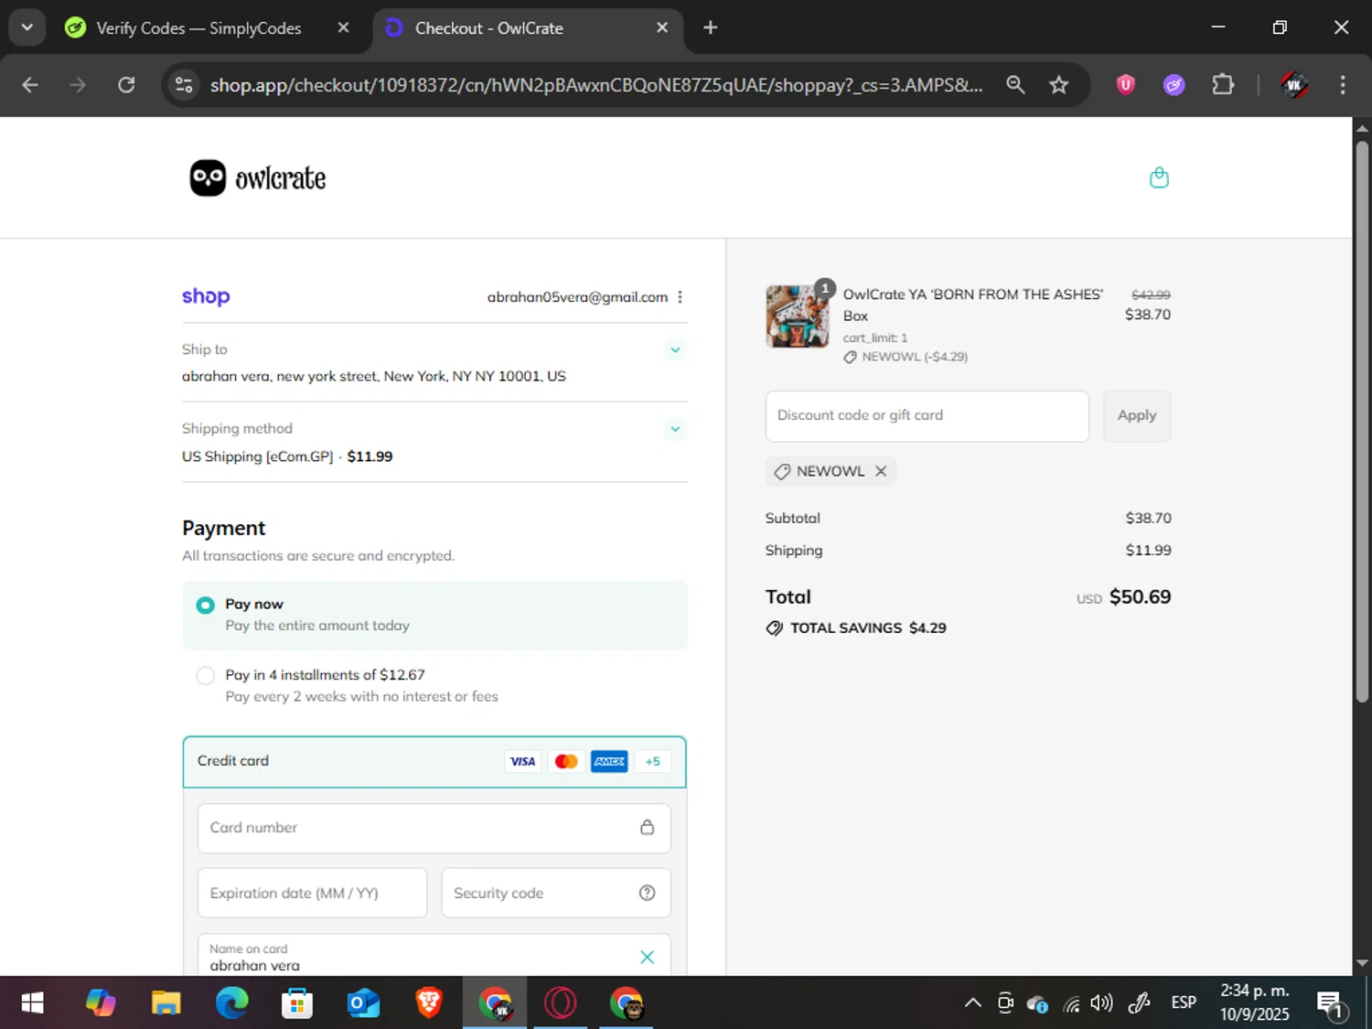This screenshot has width=1372, height=1029.
Task: Click the Apply discount button
Action: [x=1137, y=416]
